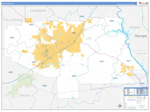The height and width of the screenshot is (112, 150).
Task: Click the compass rose icon
Action: coord(120,106)
